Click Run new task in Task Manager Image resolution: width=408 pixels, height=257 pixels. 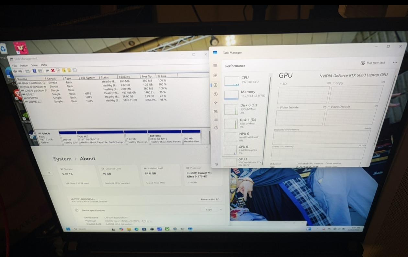373,63
